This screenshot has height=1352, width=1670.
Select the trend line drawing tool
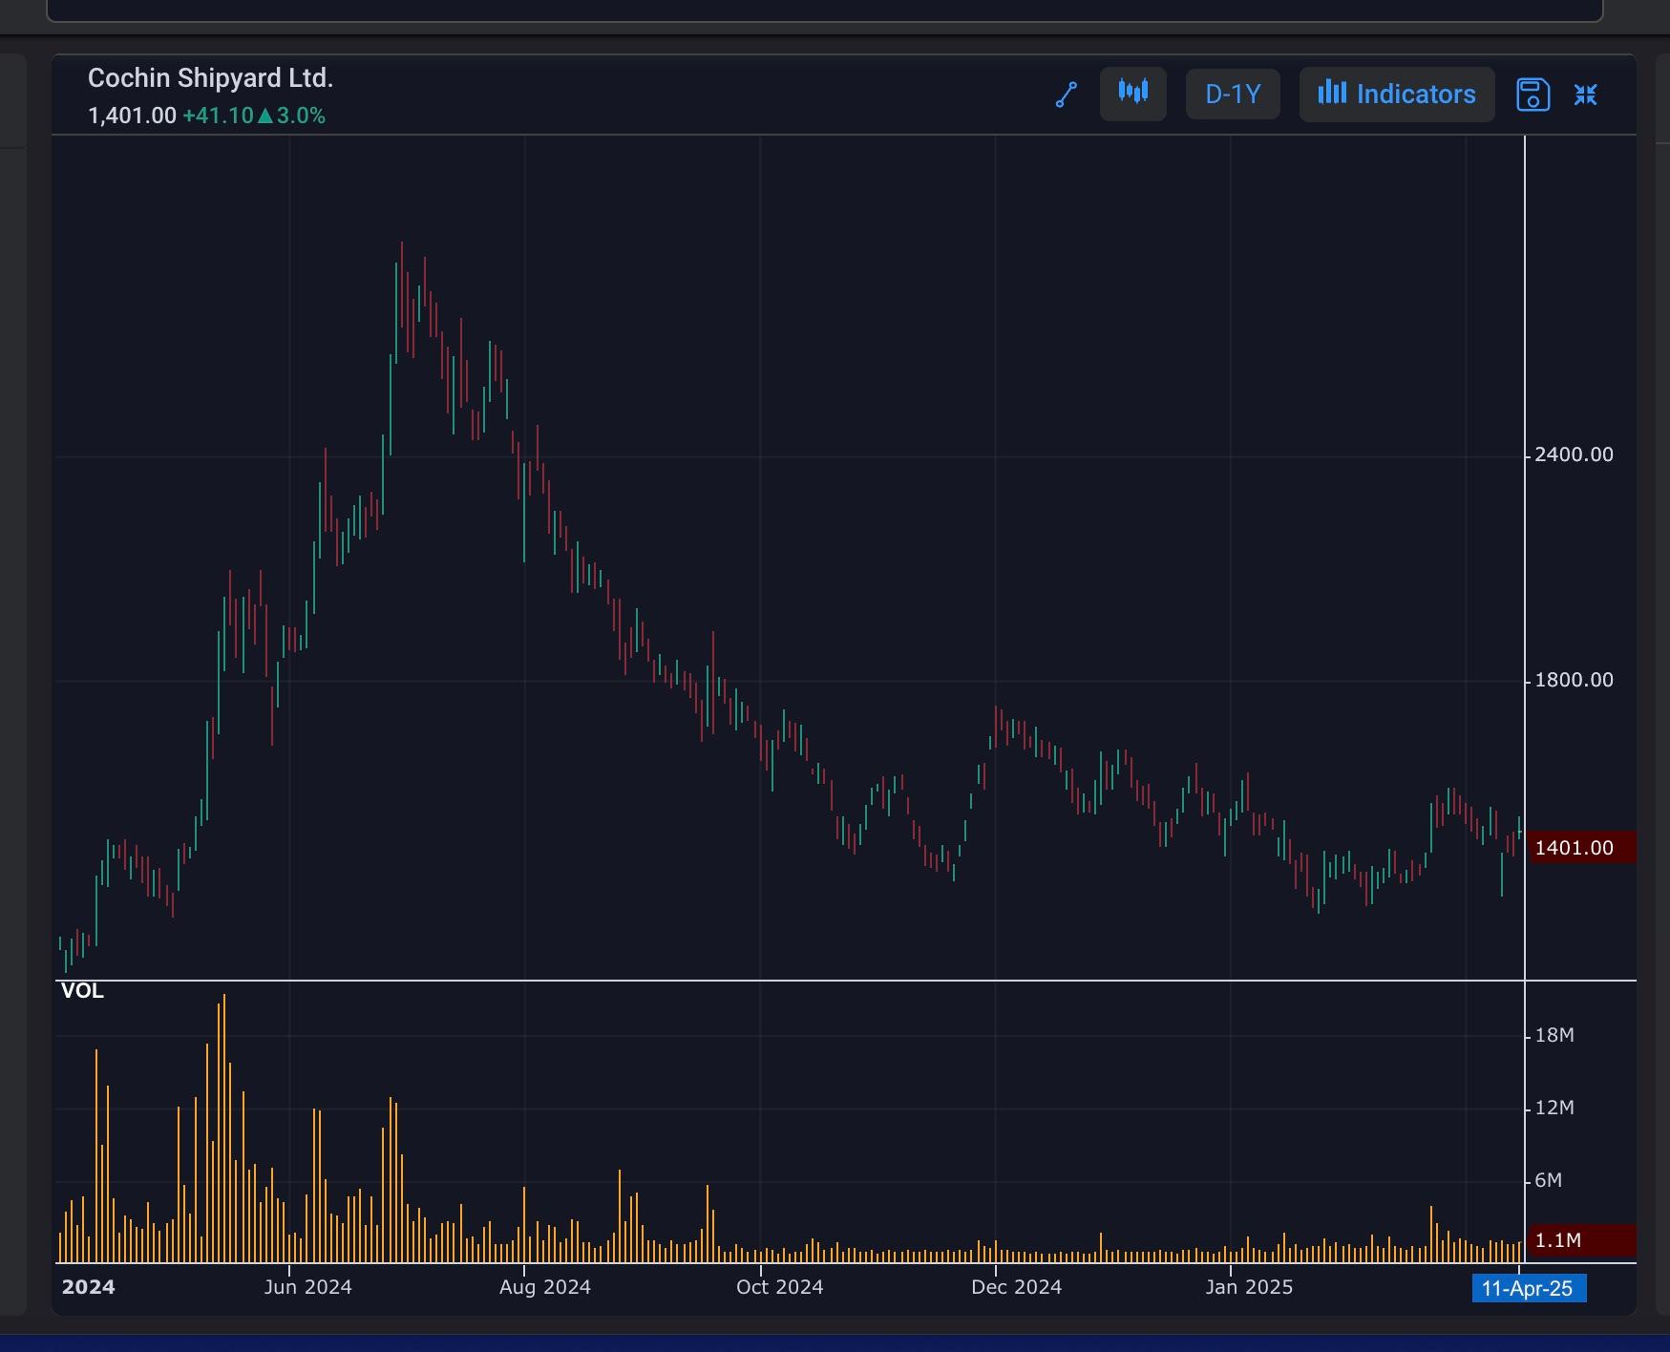(1067, 95)
